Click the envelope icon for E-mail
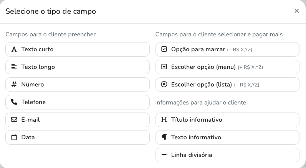The image size is (306, 168). click(x=14, y=120)
